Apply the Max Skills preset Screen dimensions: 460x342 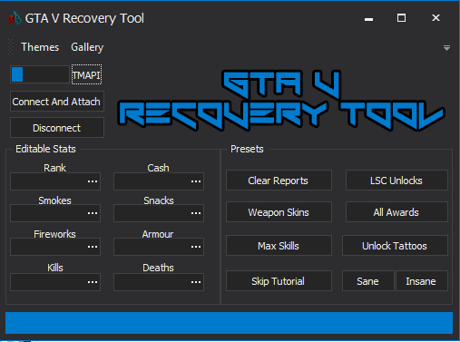click(279, 246)
